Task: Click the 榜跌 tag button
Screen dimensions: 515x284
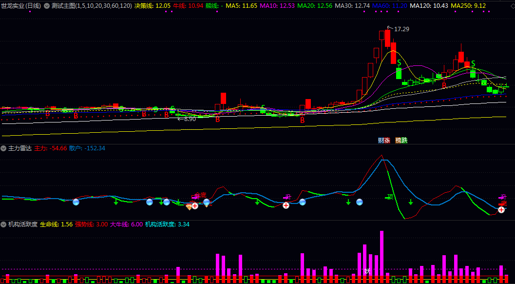Action: 401,140
